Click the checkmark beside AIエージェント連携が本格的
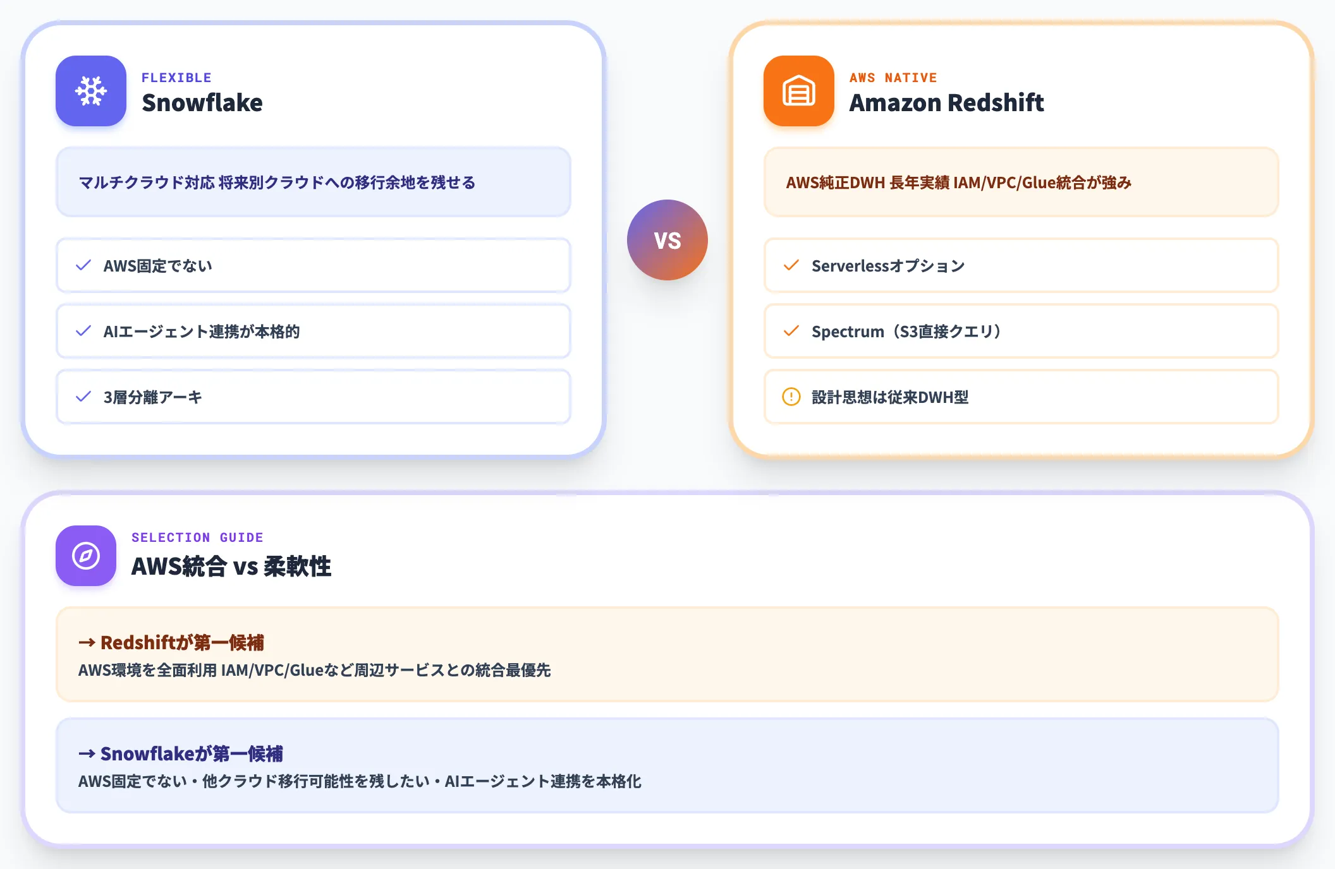Viewport: 1335px width, 869px height. pyautogui.click(x=83, y=331)
